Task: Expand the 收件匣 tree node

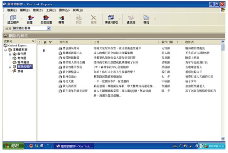Action: [x=10, y=54]
